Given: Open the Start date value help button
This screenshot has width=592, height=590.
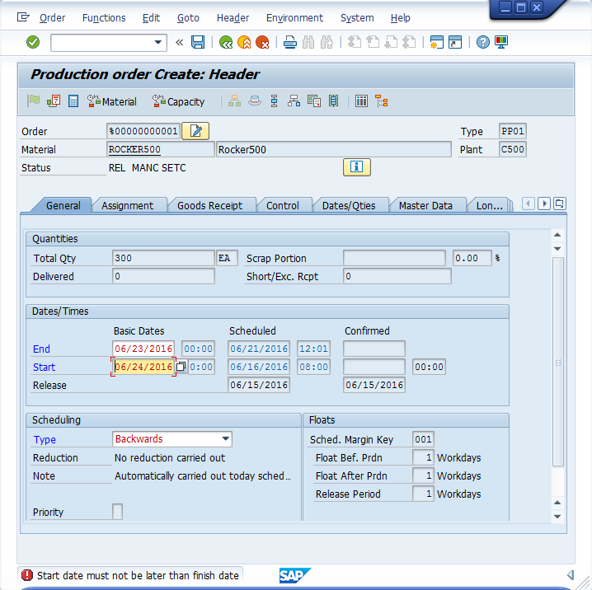Looking at the screenshot, I should (x=181, y=367).
